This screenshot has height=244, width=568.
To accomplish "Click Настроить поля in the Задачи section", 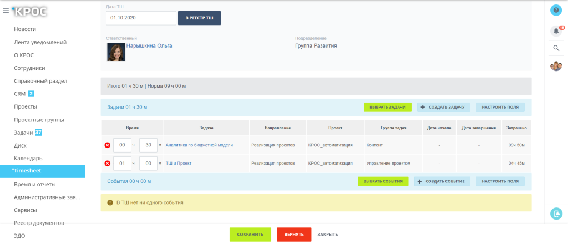I will coord(500,107).
